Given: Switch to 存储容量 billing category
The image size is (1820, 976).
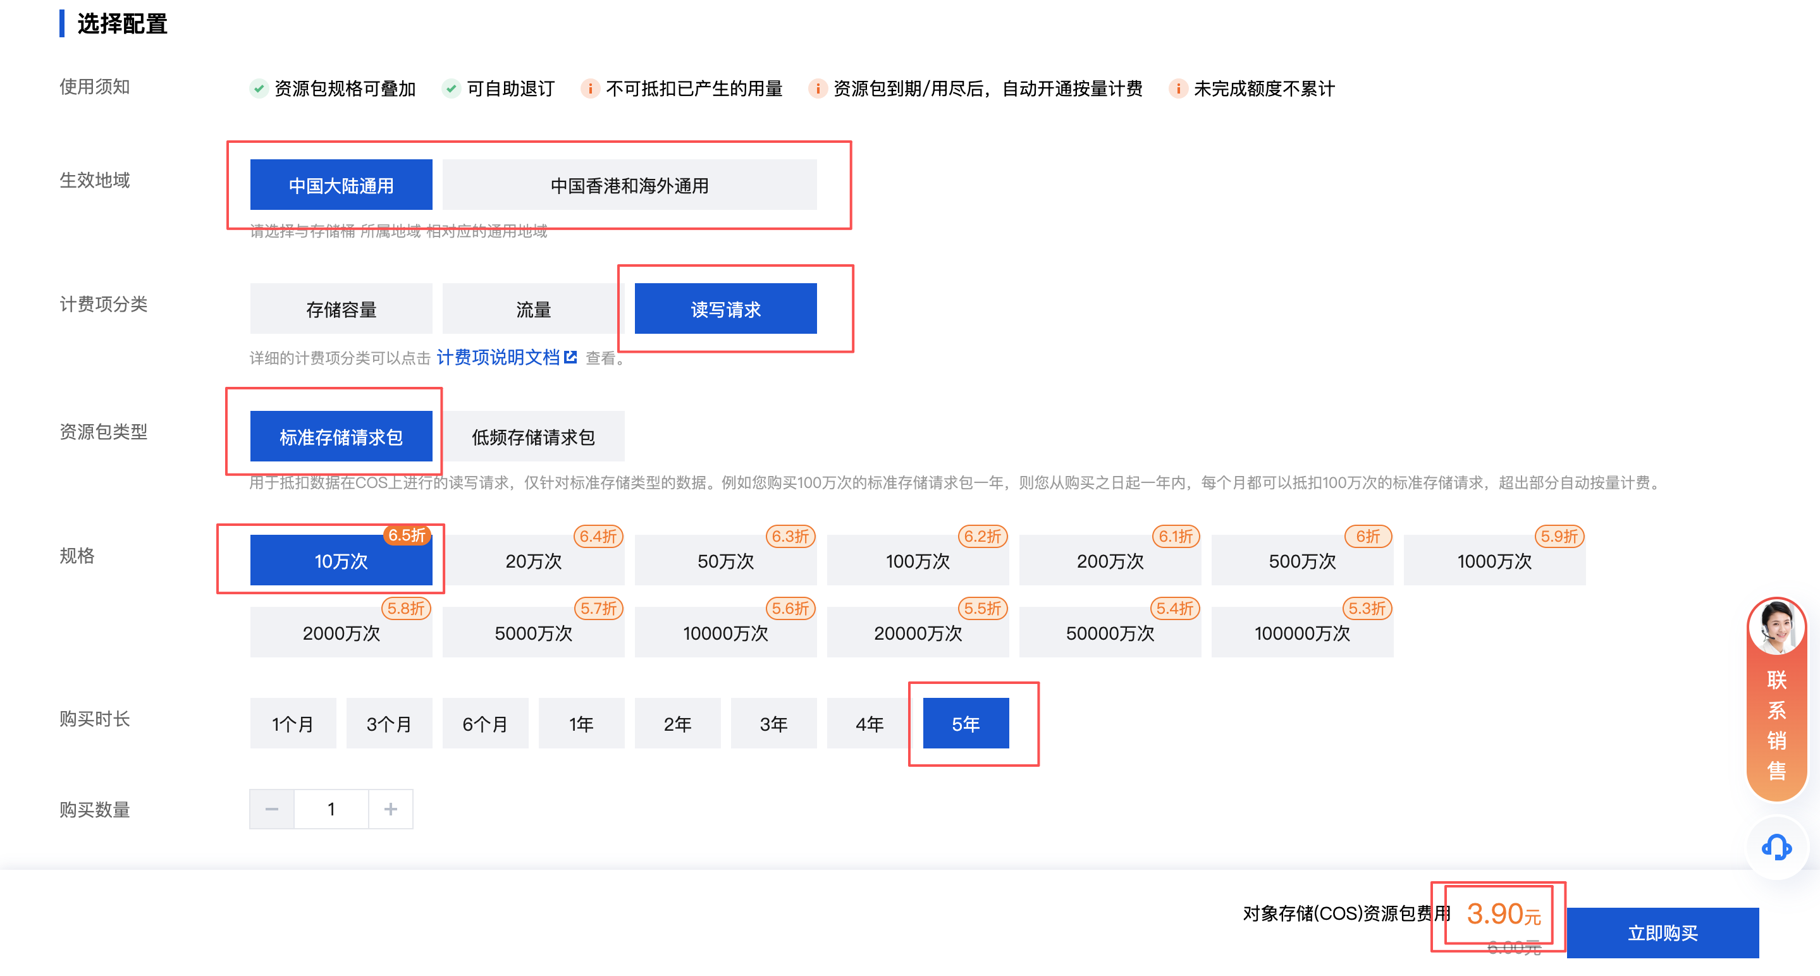Looking at the screenshot, I should pyautogui.click(x=341, y=308).
